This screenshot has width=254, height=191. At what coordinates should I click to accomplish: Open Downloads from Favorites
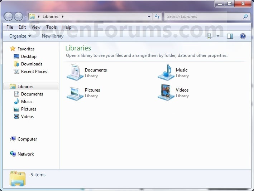pyautogui.click(x=32, y=64)
